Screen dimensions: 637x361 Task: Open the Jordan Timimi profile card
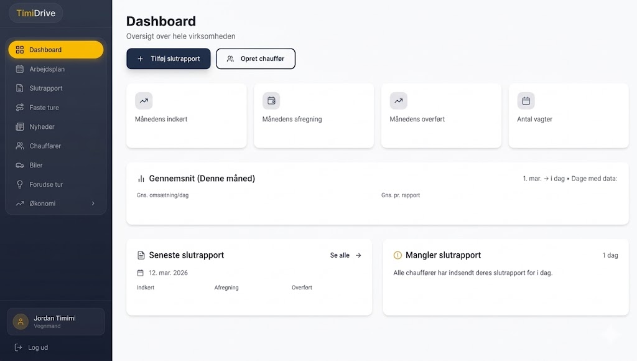click(55, 322)
